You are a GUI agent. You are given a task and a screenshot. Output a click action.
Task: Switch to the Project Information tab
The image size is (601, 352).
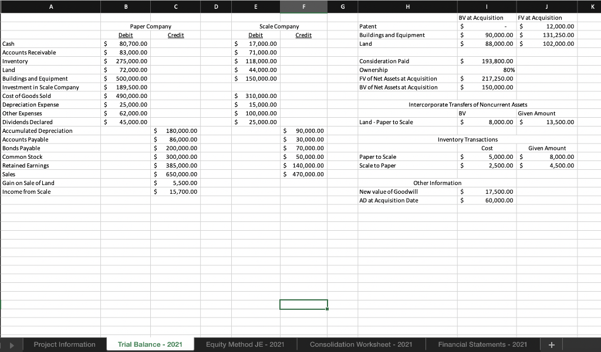[x=65, y=344]
